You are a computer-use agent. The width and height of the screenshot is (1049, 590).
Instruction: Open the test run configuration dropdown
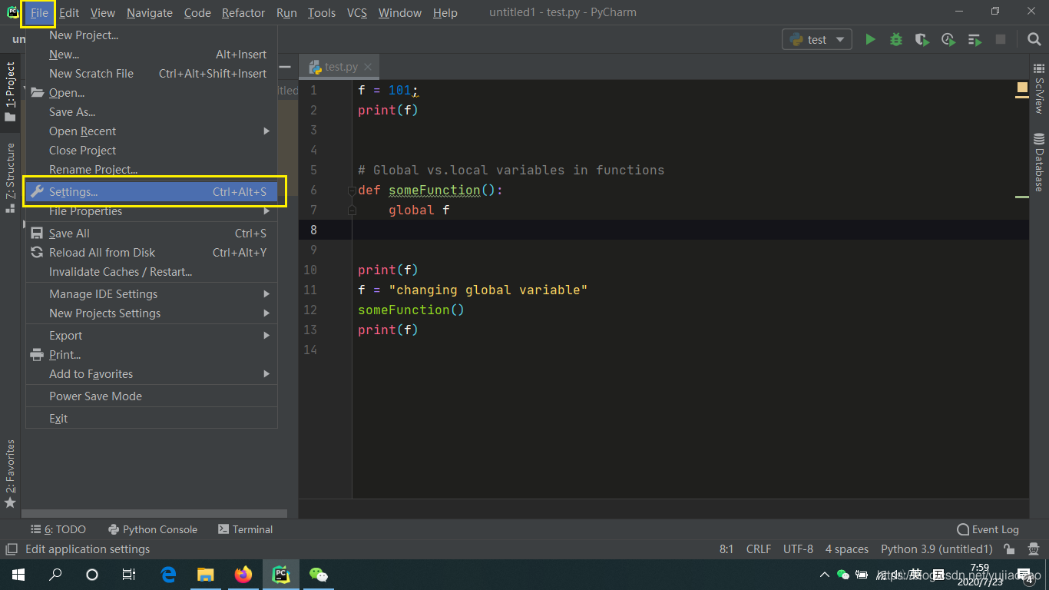click(817, 39)
